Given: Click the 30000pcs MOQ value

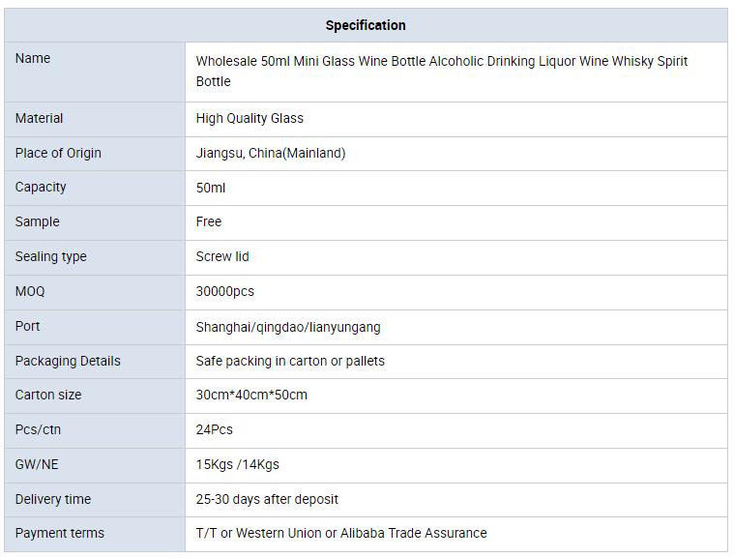Looking at the screenshot, I should (x=224, y=291).
